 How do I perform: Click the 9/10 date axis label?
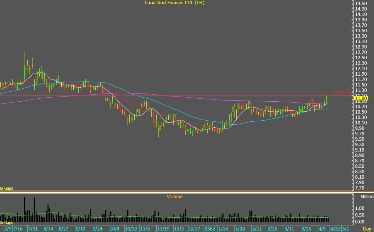81,229
